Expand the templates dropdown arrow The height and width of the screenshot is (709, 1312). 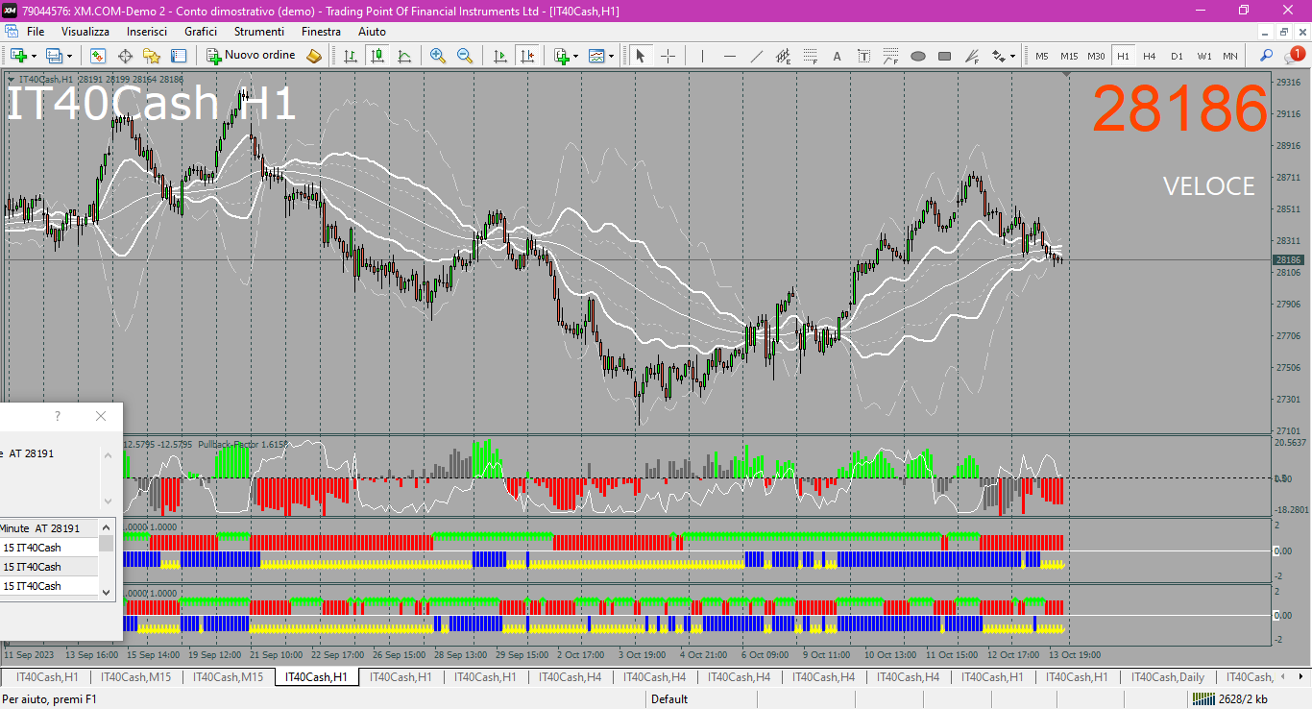pos(612,56)
